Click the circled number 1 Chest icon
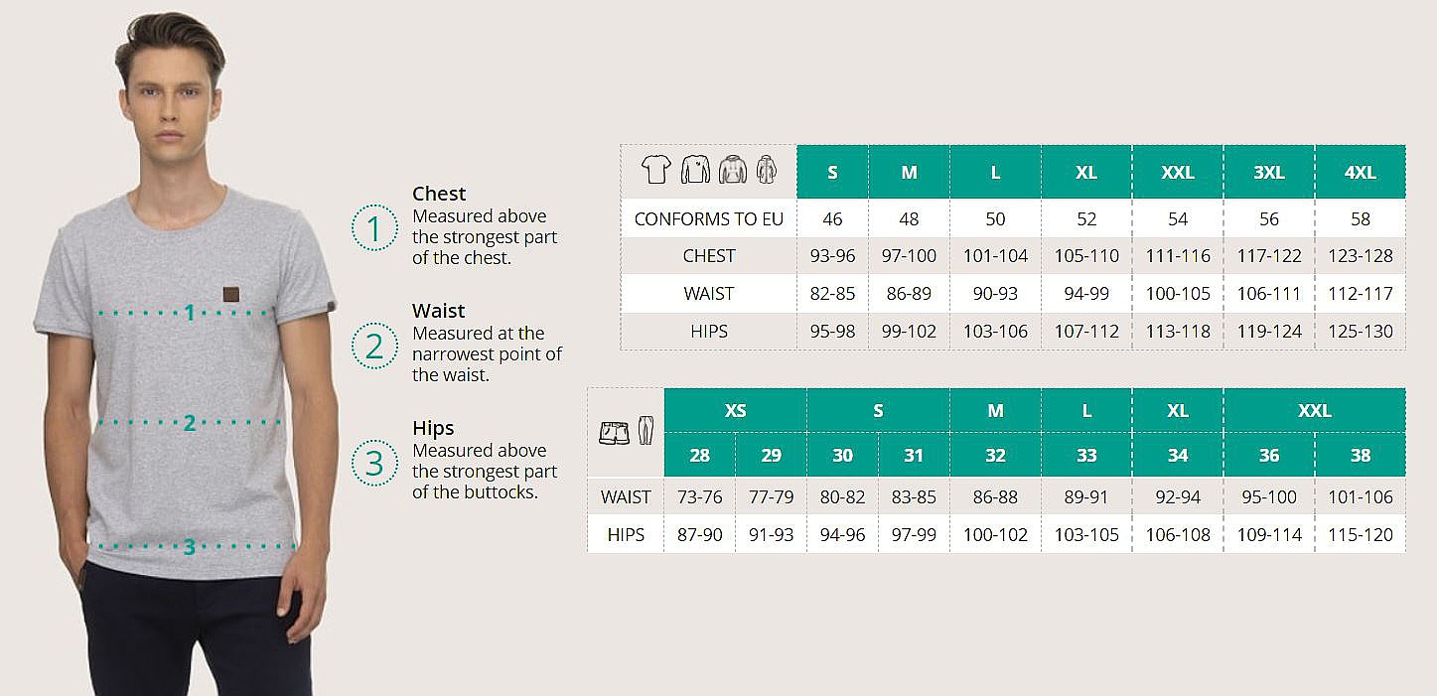 (373, 228)
